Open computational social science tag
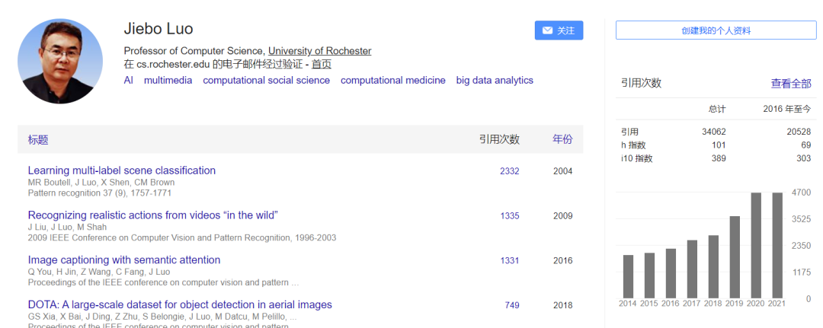The height and width of the screenshot is (328, 823). click(x=266, y=80)
